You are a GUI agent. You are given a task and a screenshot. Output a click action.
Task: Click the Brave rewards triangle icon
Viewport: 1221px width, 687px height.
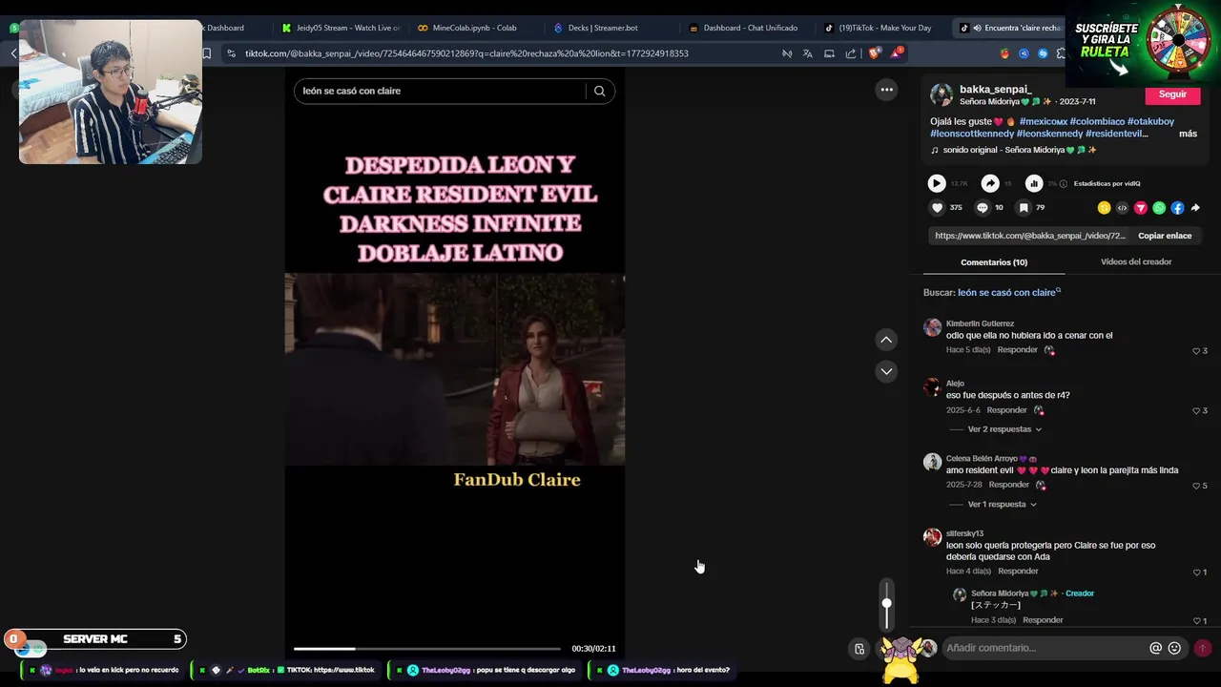pyautogui.click(x=896, y=52)
